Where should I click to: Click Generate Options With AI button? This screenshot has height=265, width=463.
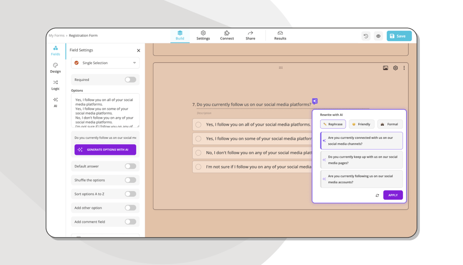tap(105, 150)
